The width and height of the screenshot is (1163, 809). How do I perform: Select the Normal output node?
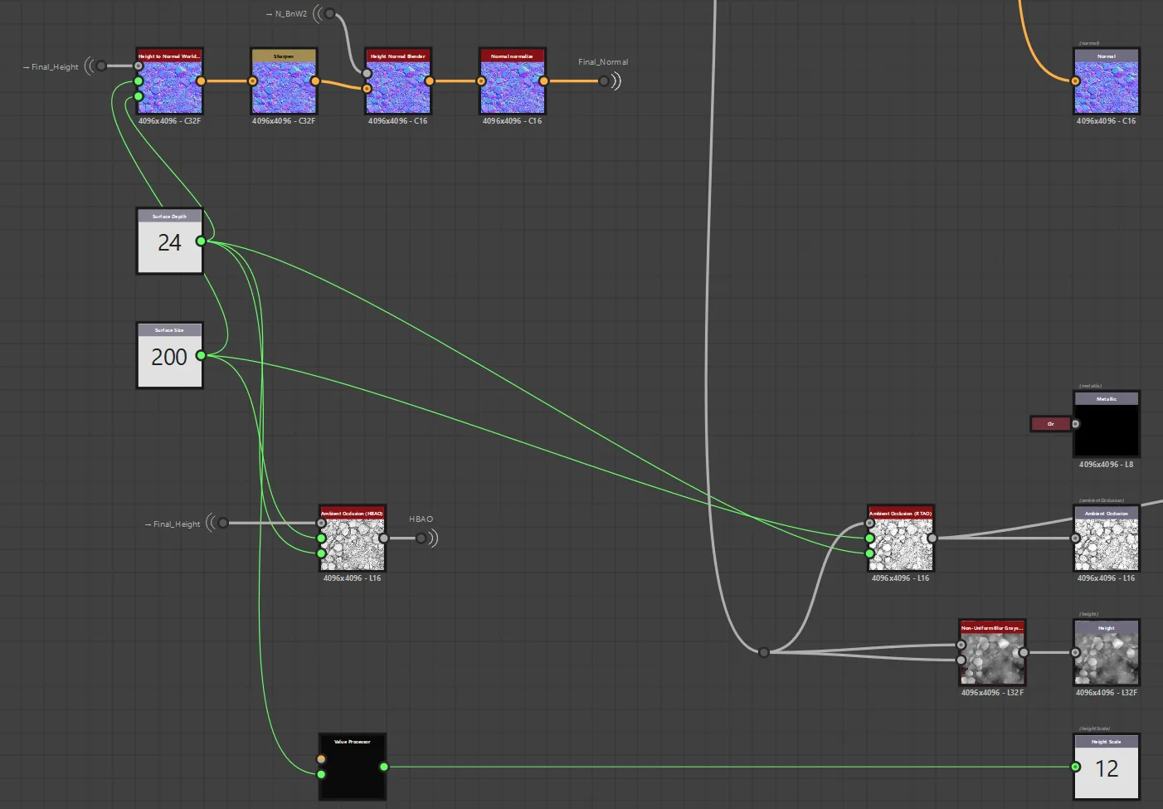click(1107, 81)
